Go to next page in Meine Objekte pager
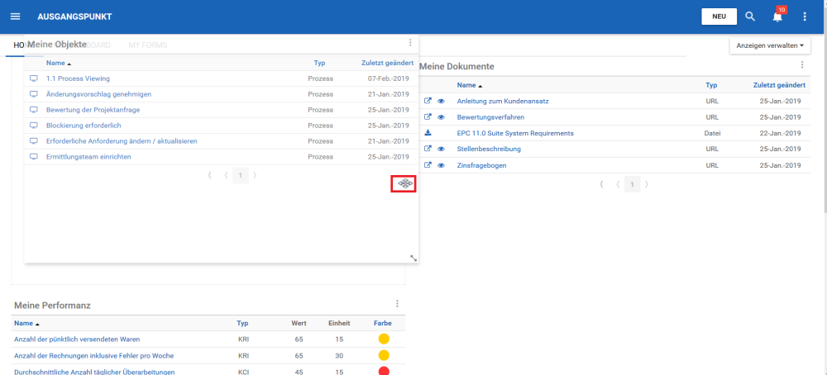The width and height of the screenshot is (827, 375). (256, 175)
